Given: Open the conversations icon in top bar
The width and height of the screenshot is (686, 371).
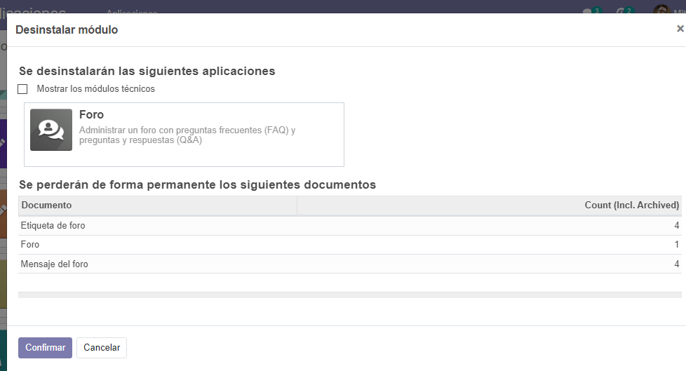Looking at the screenshot, I should pyautogui.click(x=589, y=11).
